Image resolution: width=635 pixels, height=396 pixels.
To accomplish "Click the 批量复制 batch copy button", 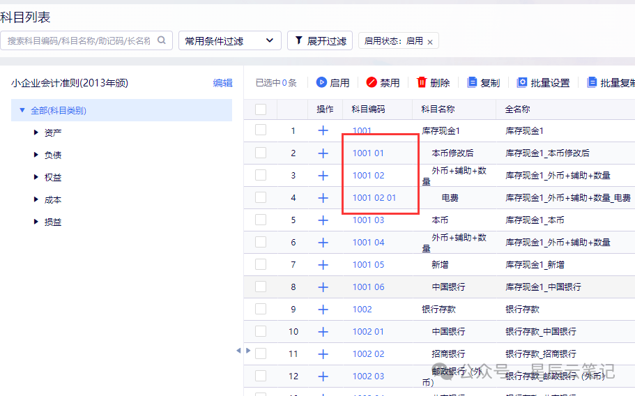I will pyautogui.click(x=611, y=82).
